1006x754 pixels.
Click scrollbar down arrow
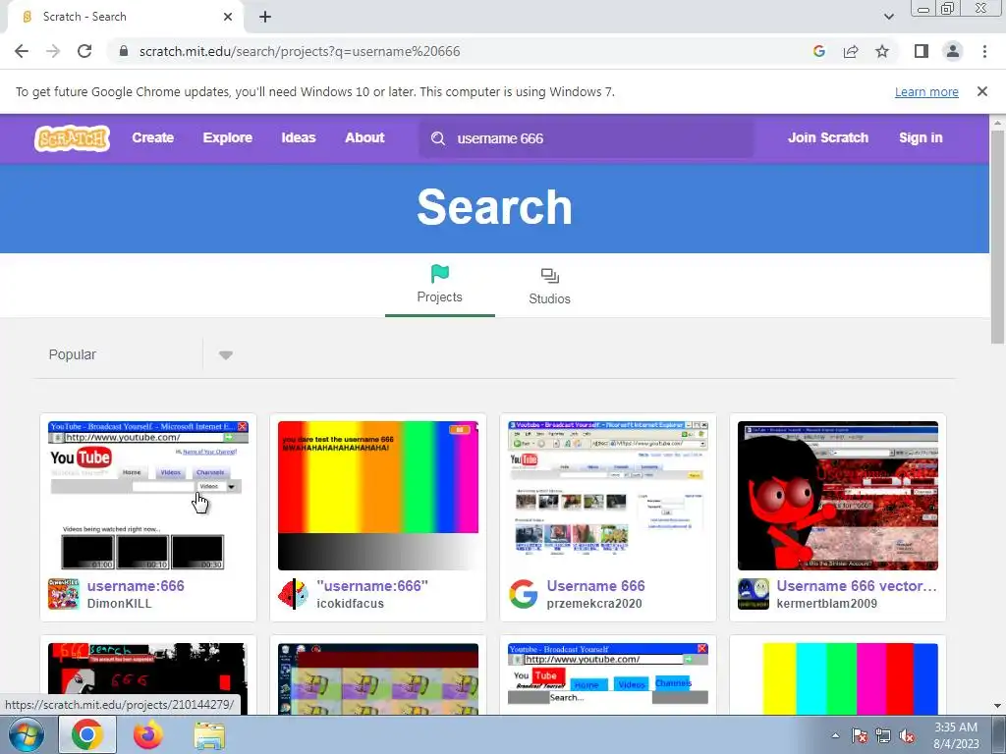997,706
